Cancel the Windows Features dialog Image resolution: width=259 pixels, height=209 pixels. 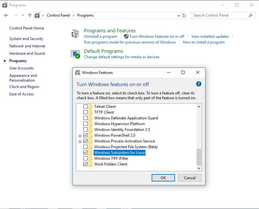pyautogui.click(x=190, y=178)
